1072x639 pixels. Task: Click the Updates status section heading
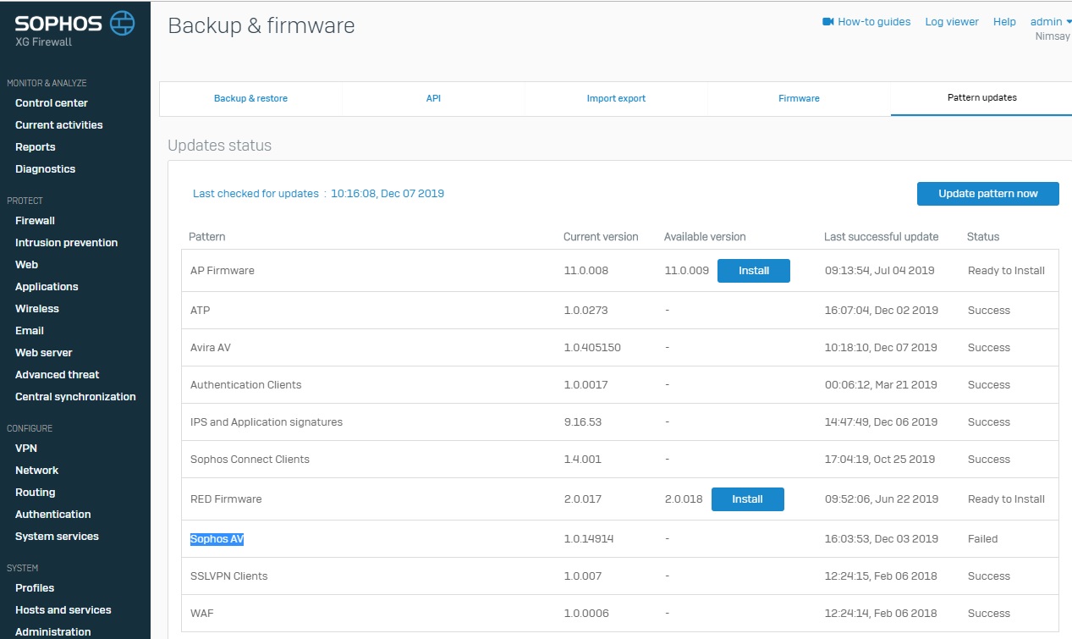point(220,146)
